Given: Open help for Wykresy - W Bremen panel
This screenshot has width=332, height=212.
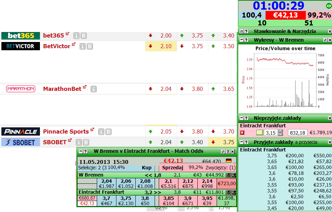Looking at the screenshot, I should [246, 40].
